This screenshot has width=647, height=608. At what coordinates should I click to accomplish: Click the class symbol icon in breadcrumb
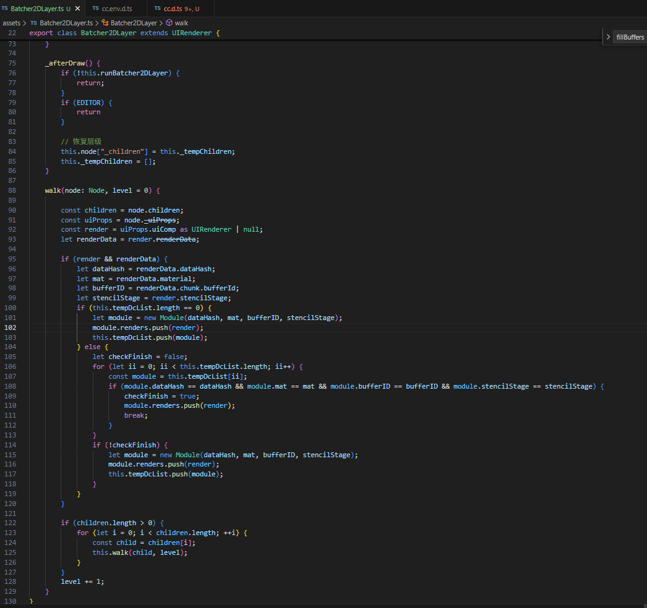pos(105,23)
